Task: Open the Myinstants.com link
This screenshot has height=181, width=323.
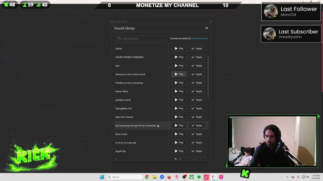Action: [x=200, y=38]
